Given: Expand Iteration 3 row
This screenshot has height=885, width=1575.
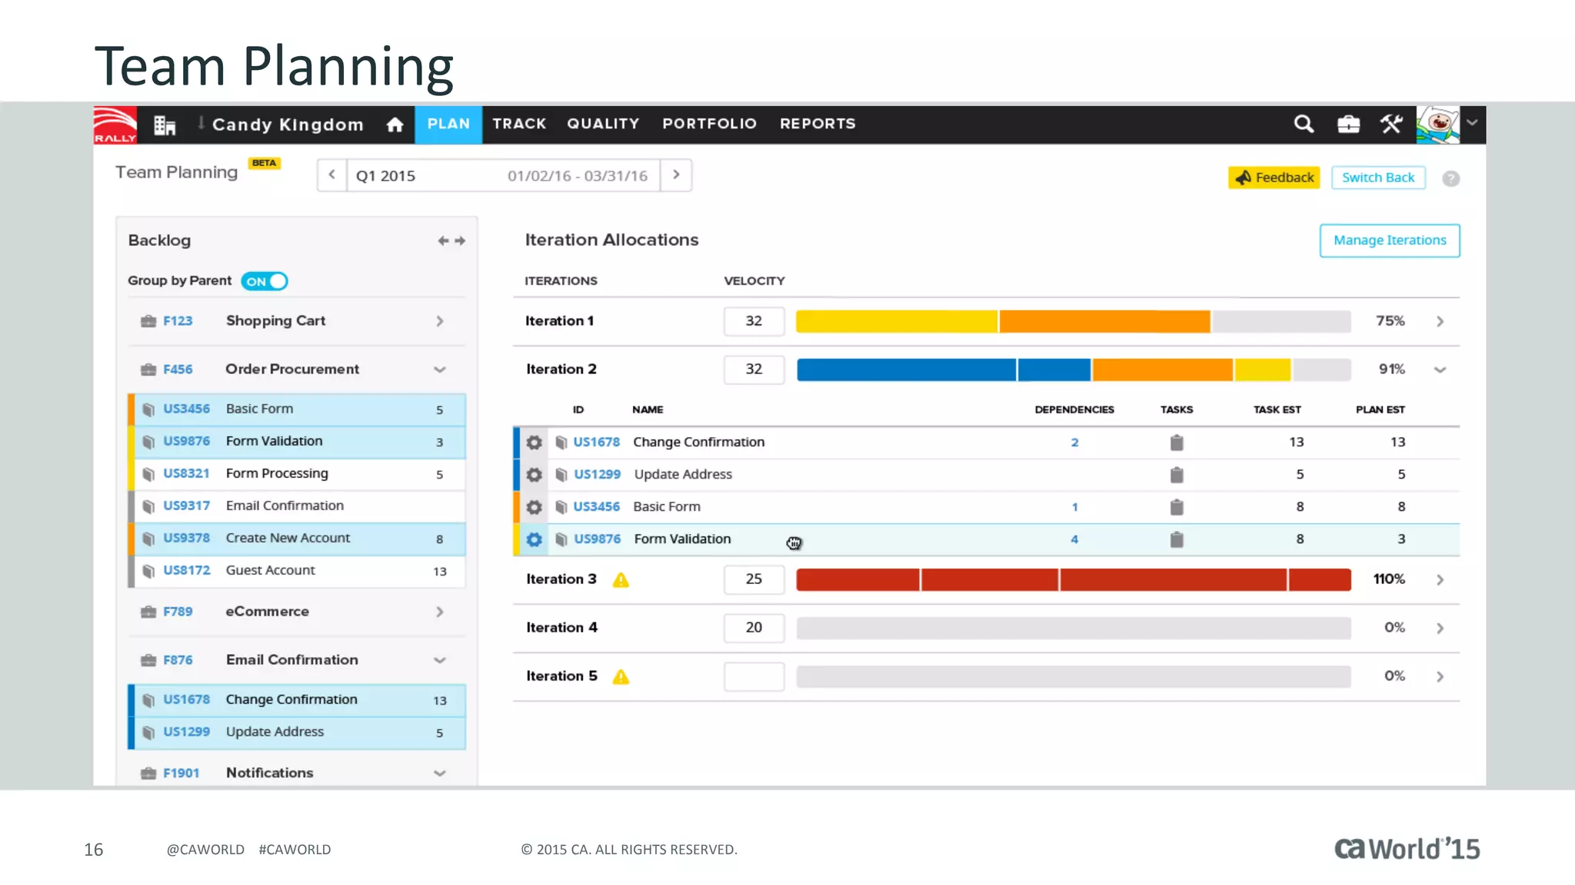Looking at the screenshot, I should (x=1440, y=580).
